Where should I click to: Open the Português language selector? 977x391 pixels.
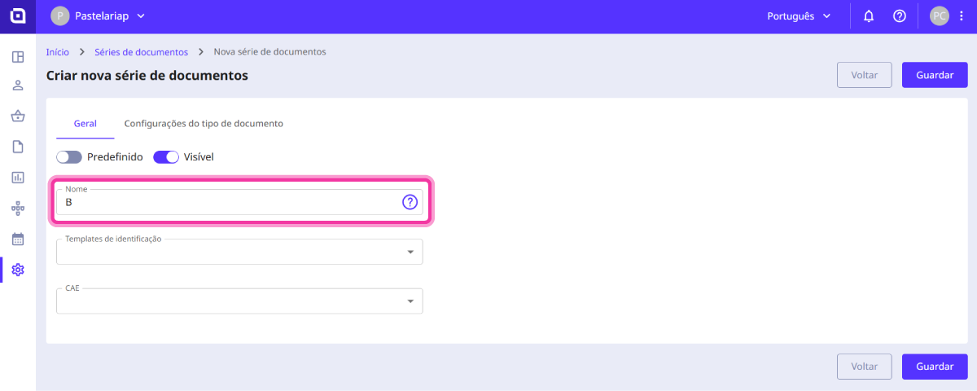click(799, 16)
